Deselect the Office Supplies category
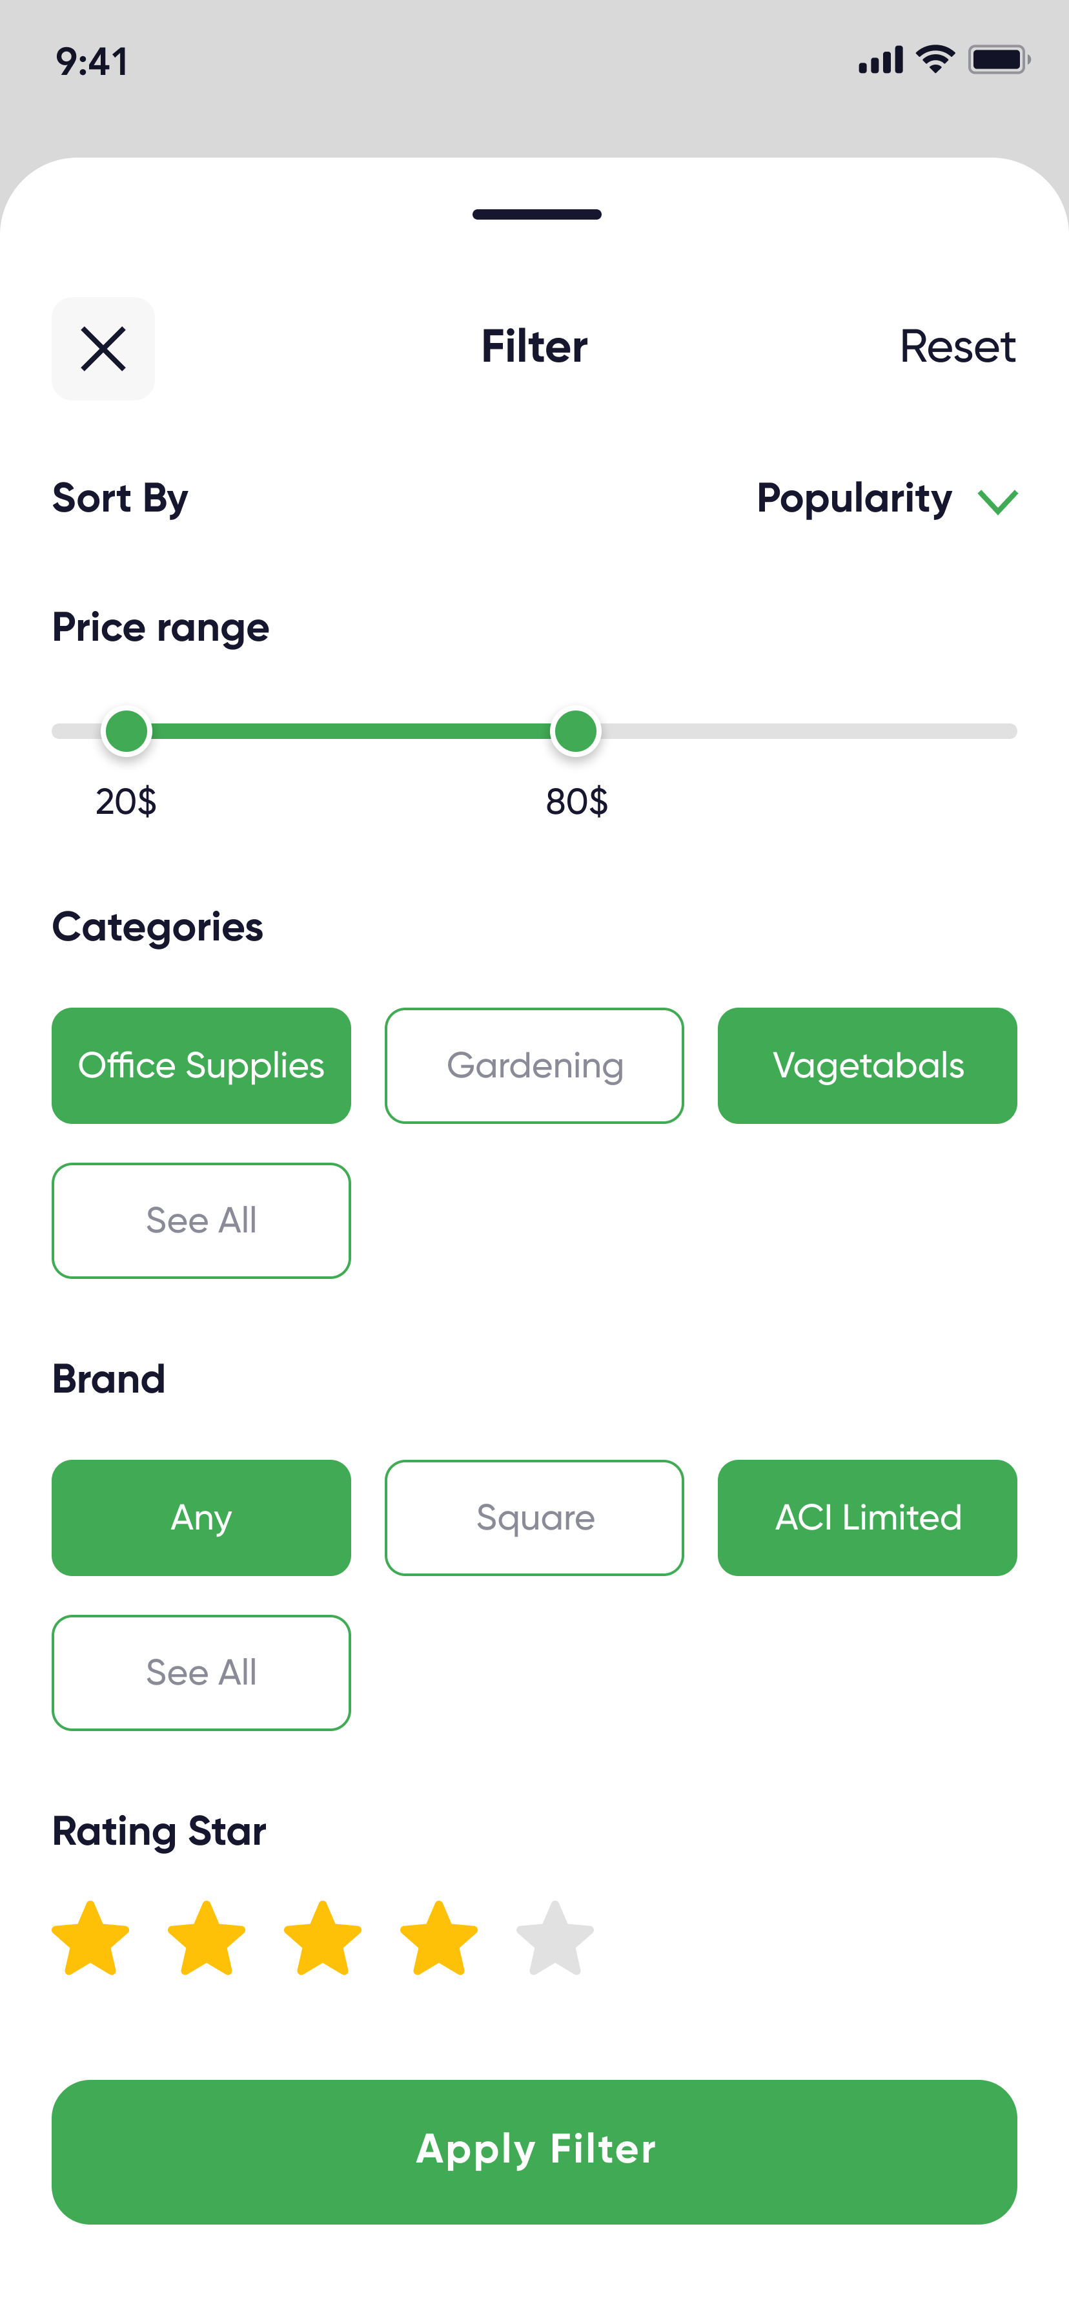This screenshot has width=1069, height=2315. pyautogui.click(x=201, y=1065)
